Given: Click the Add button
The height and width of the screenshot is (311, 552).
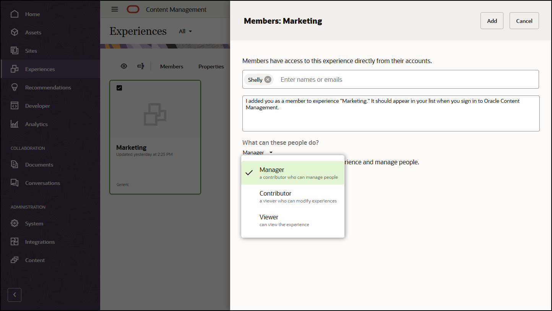Looking at the screenshot, I should pyautogui.click(x=492, y=21).
